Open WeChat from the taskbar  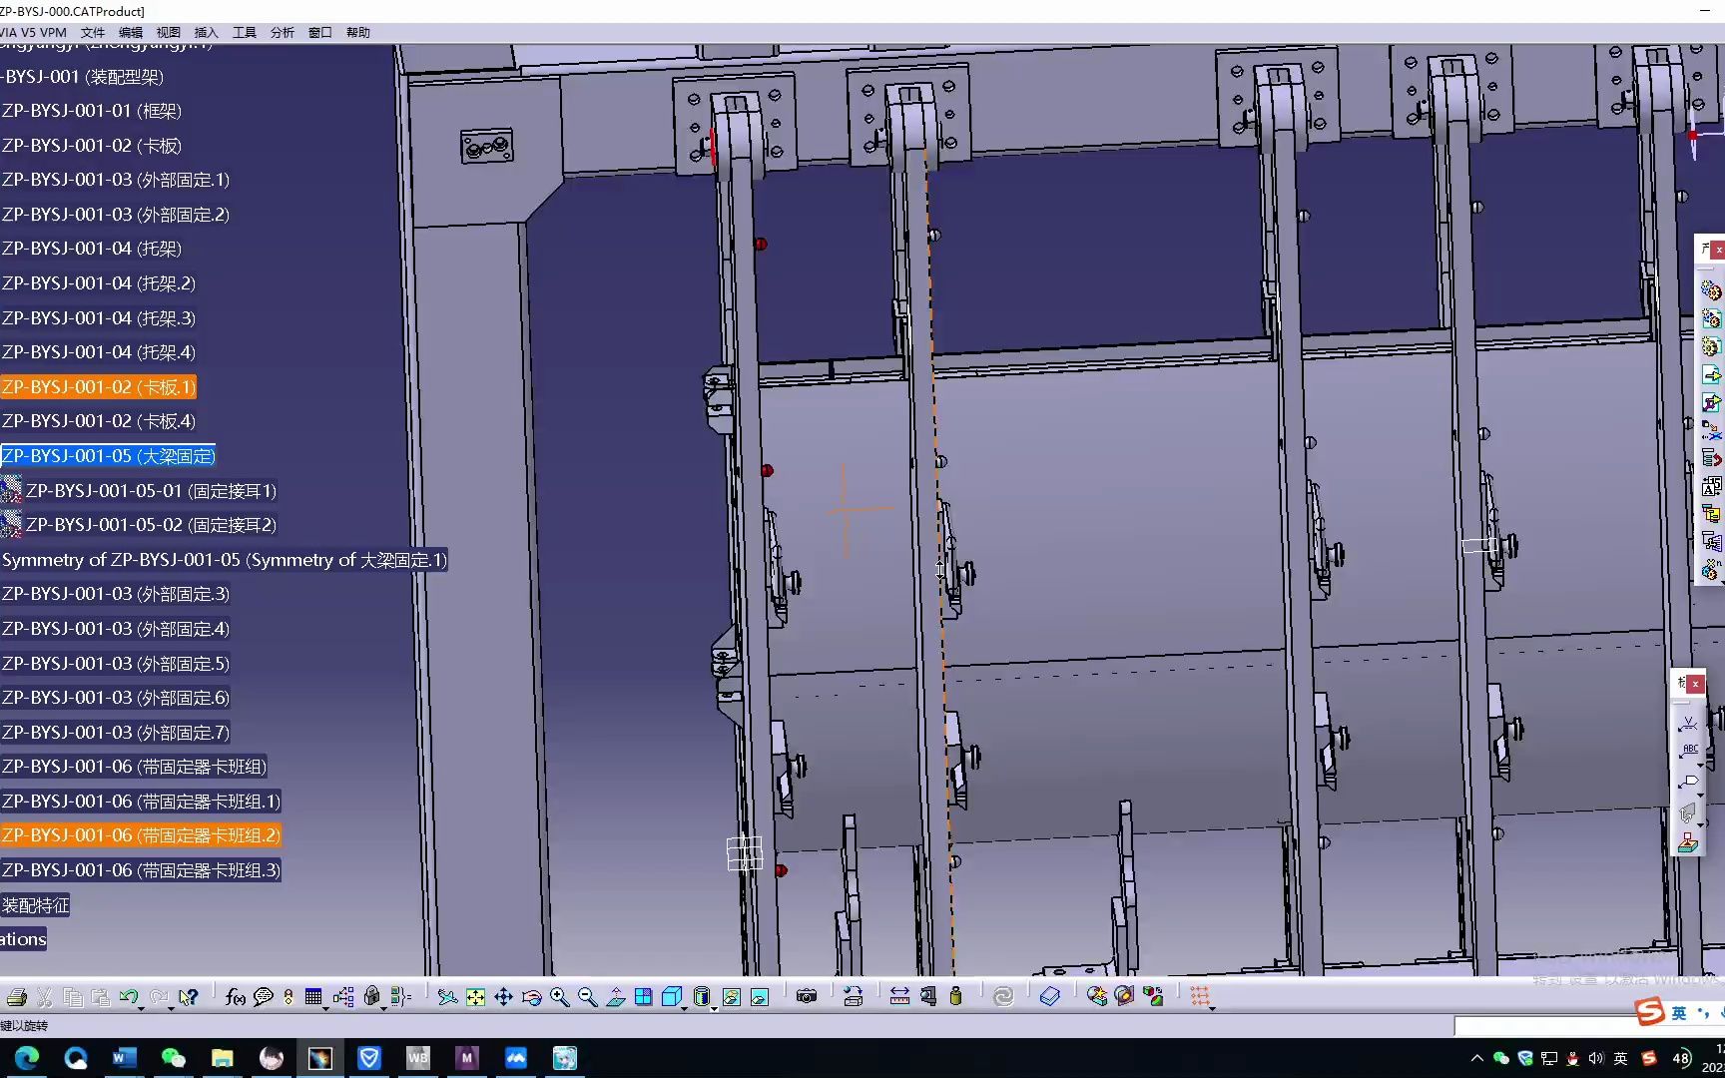tap(174, 1058)
